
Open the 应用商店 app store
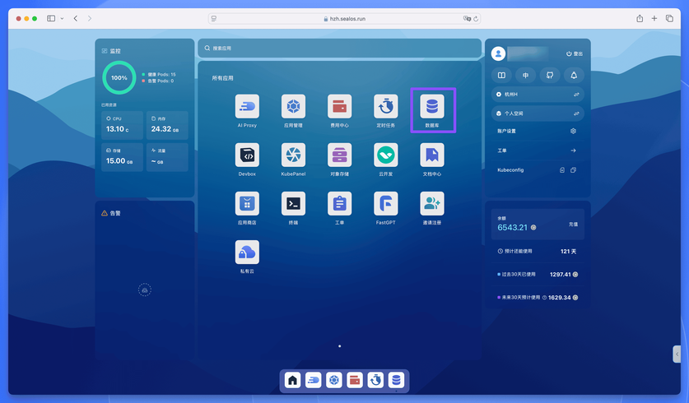(x=247, y=204)
